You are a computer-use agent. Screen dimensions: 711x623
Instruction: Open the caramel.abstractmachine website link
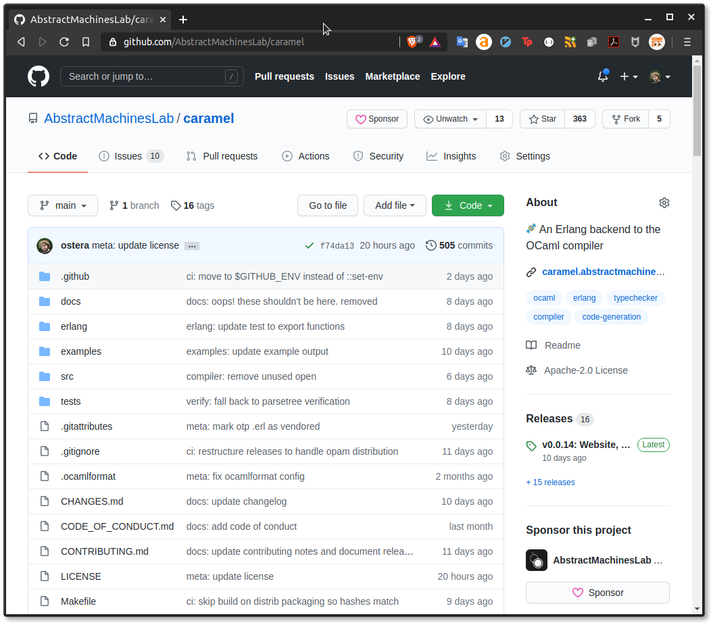(603, 272)
